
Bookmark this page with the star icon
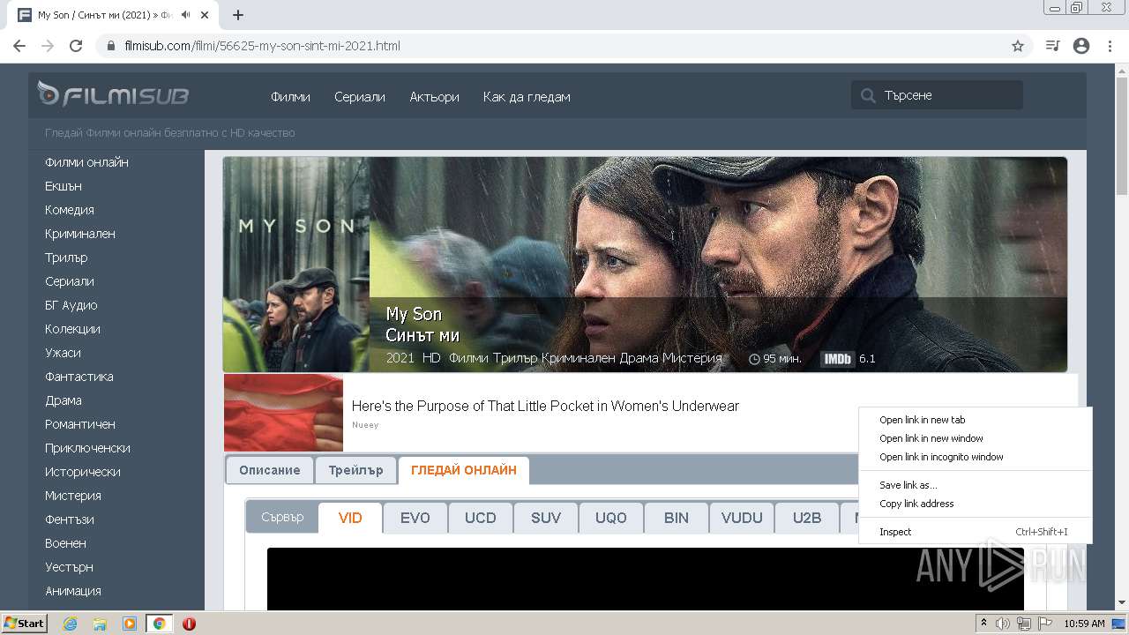pyautogui.click(x=1018, y=46)
